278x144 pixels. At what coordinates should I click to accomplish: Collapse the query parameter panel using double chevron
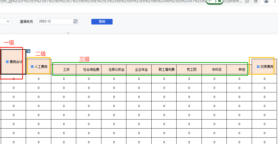[68, 33]
